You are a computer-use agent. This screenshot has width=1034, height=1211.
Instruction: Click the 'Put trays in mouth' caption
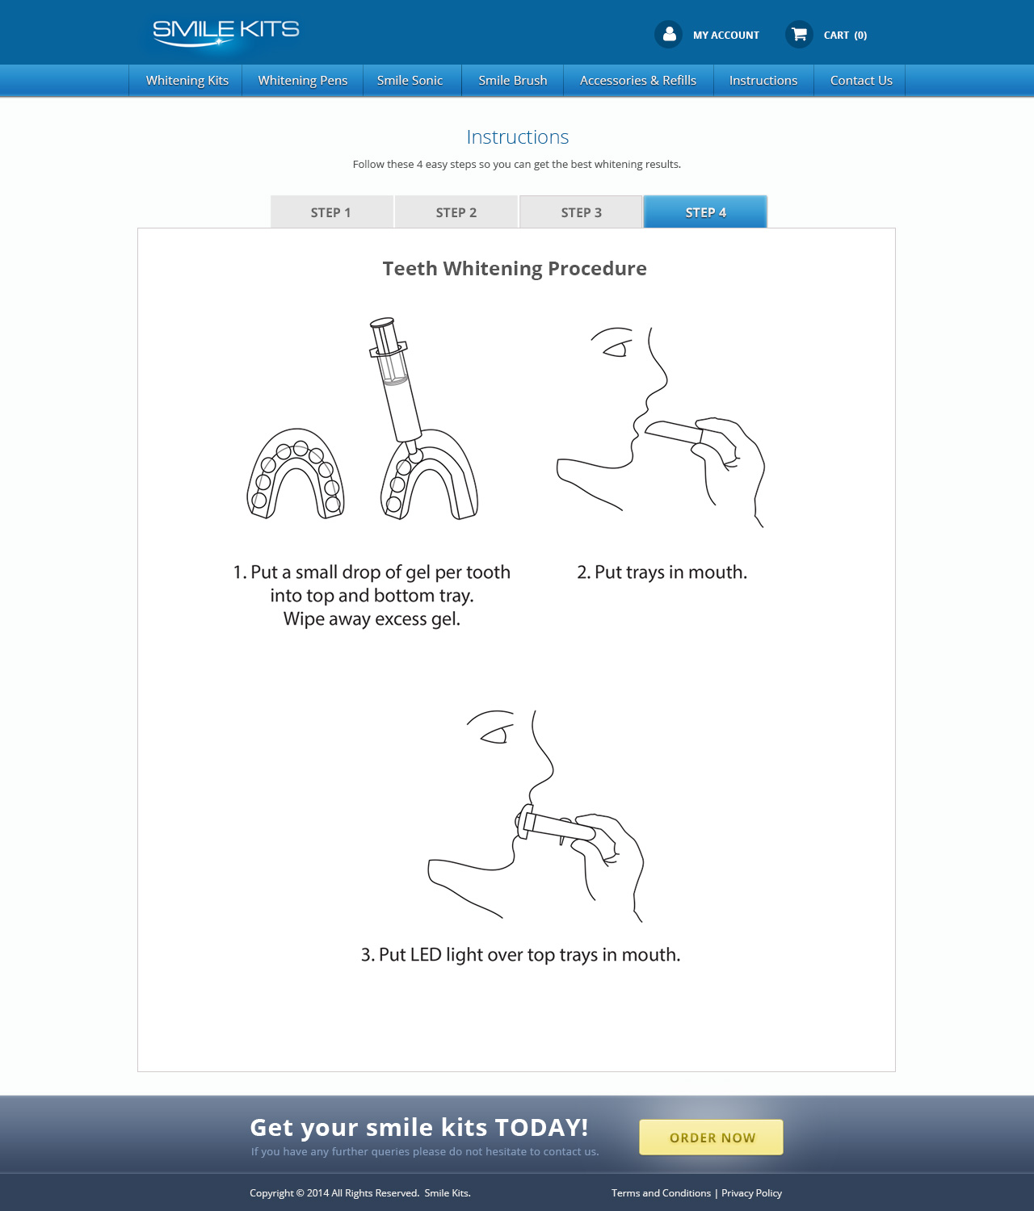[x=662, y=572]
